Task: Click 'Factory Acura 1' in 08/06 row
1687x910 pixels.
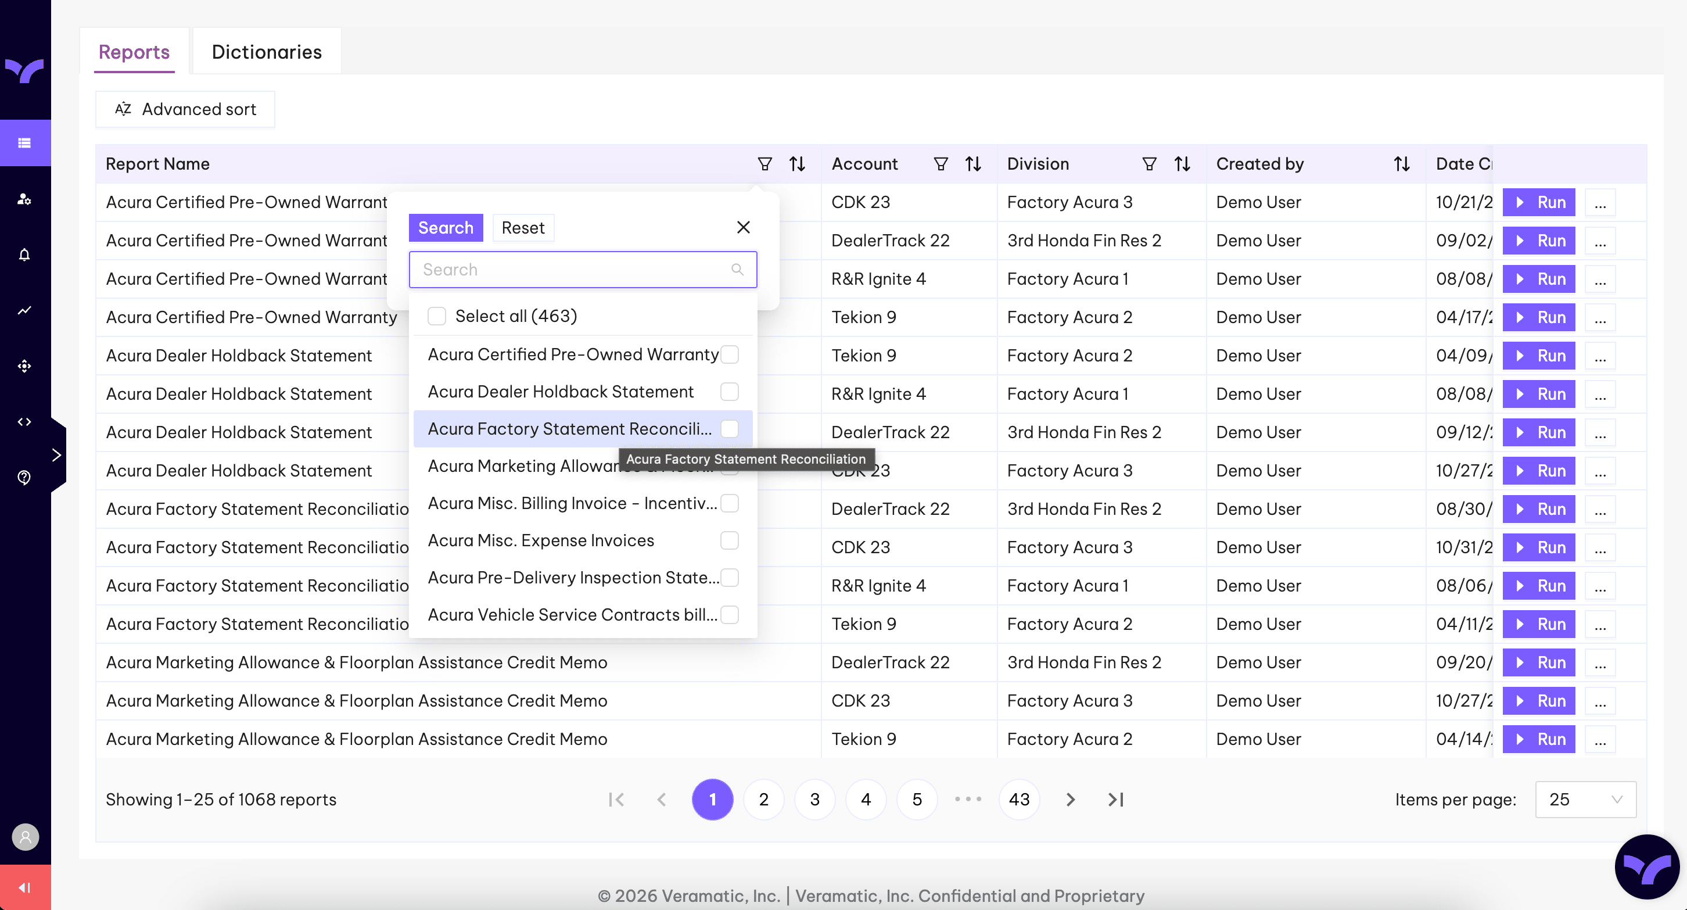Action: point(1068,586)
